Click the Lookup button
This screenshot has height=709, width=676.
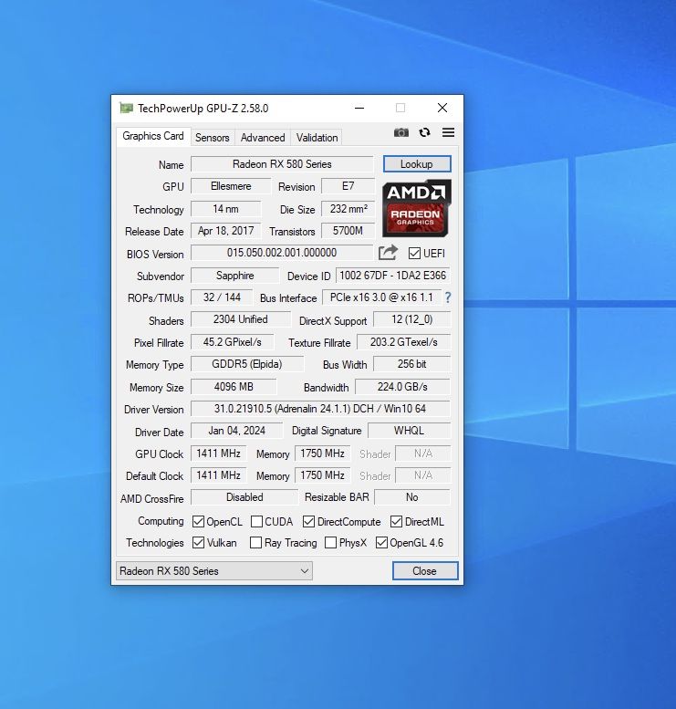pyautogui.click(x=417, y=163)
